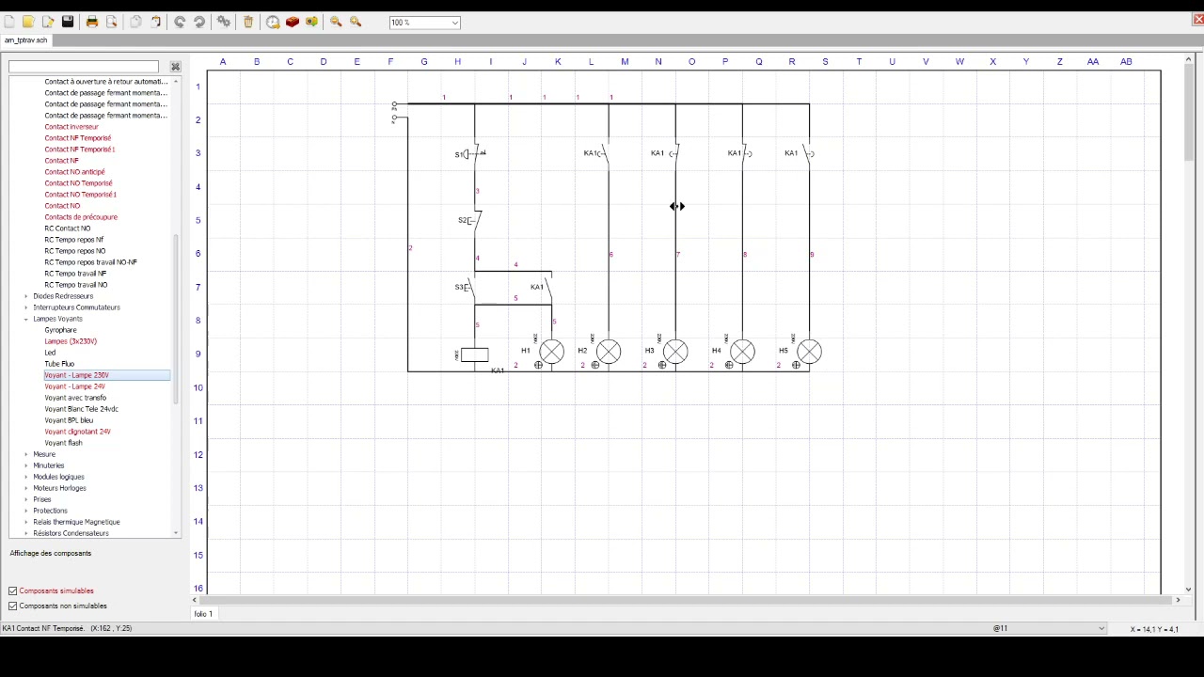1204x677 pixels.
Task: Click the Paste clipboard icon
Action: point(155,22)
